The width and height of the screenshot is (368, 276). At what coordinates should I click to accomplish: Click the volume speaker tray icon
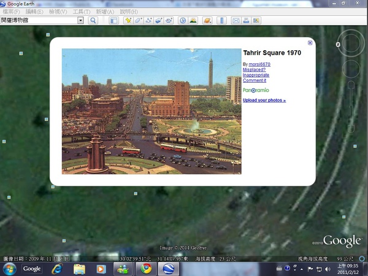click(x=328, y=269)
